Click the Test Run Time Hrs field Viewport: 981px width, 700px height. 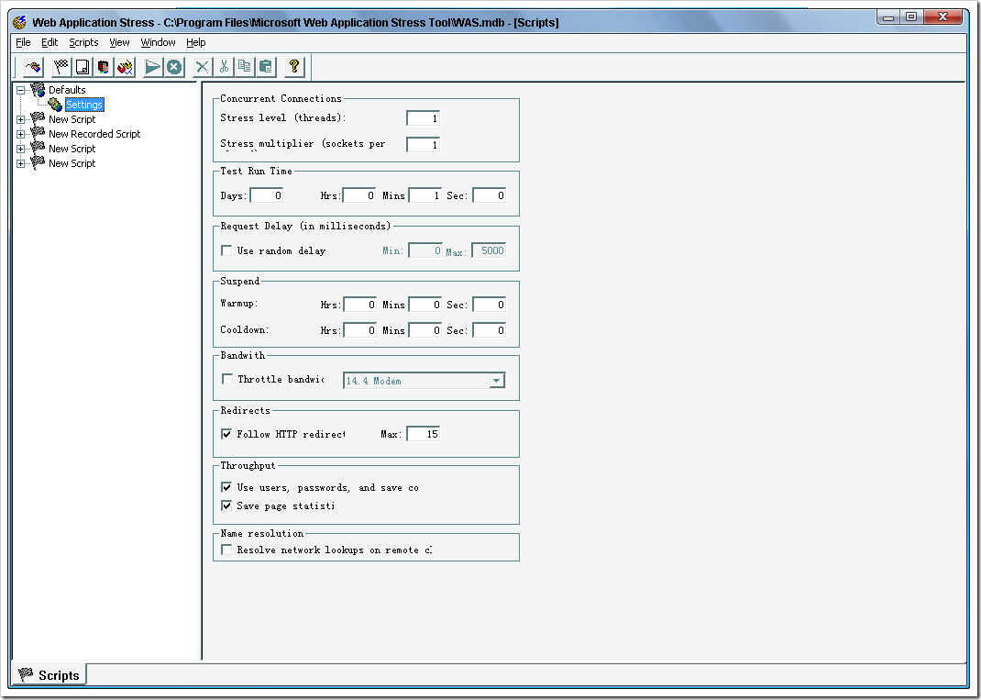[359, 195]
